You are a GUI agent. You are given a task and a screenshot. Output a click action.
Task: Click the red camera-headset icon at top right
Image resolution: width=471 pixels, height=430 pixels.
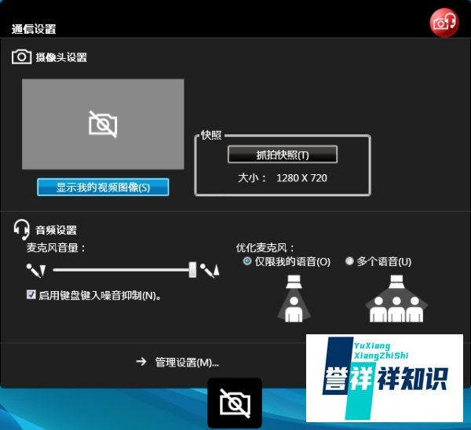click(x=444, y=23)
